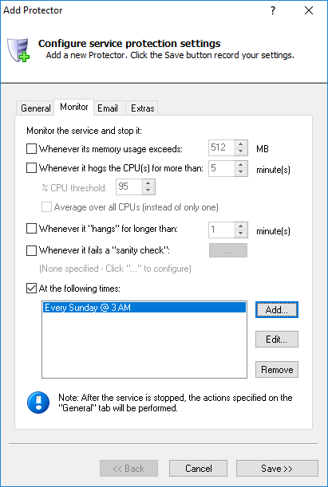Click the blue exclamation info icon
328x487 pixels.
(x=38, y=403)
